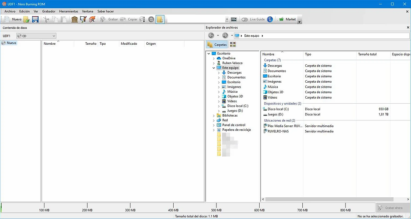The width and height of the screenshot is (411, 219).
Task: Expand the OneDrive tree node
Action: point(214,58)
